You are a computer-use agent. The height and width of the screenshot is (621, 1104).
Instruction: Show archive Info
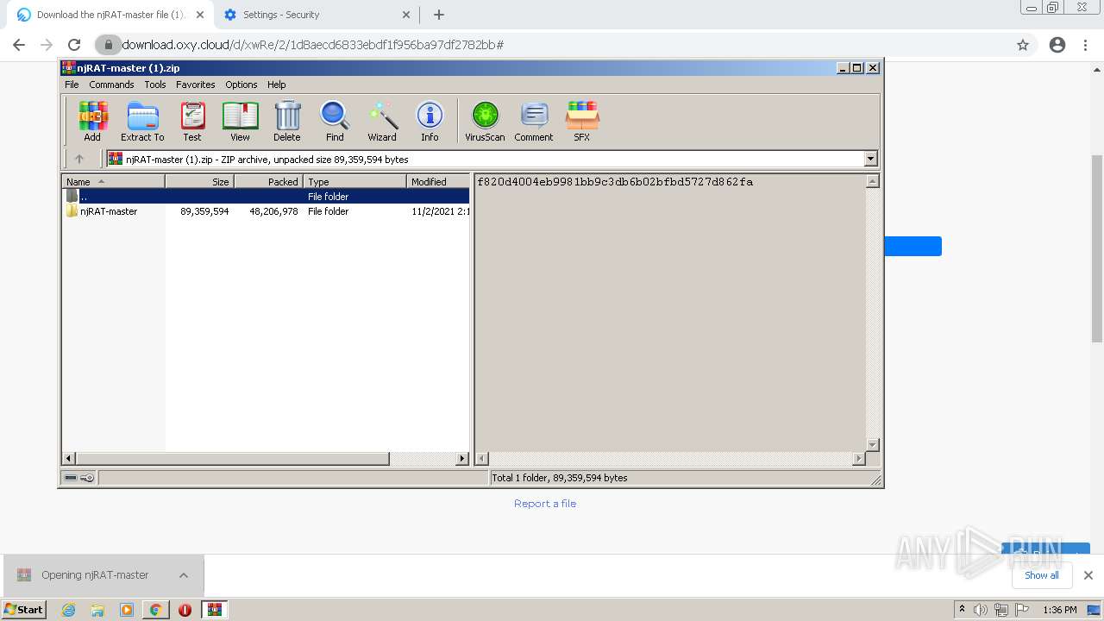[430, 121]
